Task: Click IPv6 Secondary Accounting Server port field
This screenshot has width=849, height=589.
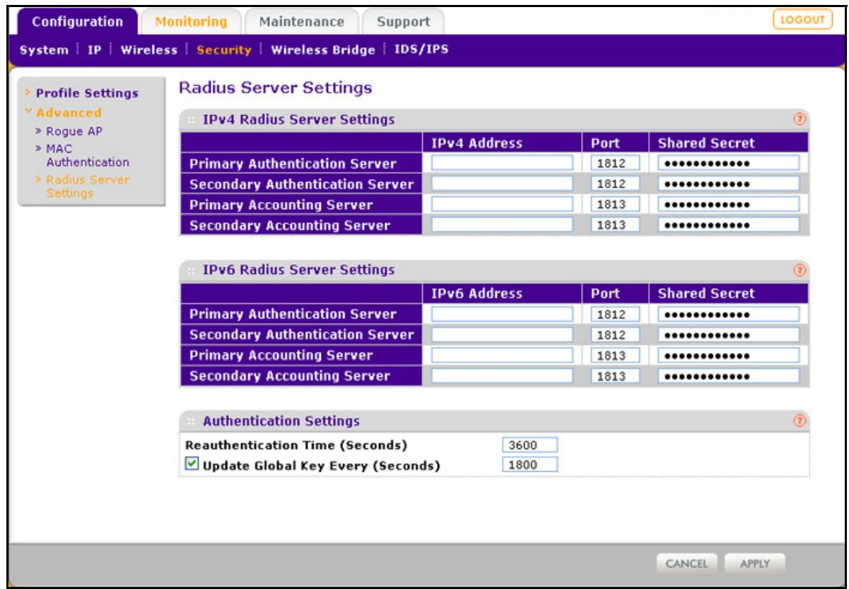Action: point(614,375)
